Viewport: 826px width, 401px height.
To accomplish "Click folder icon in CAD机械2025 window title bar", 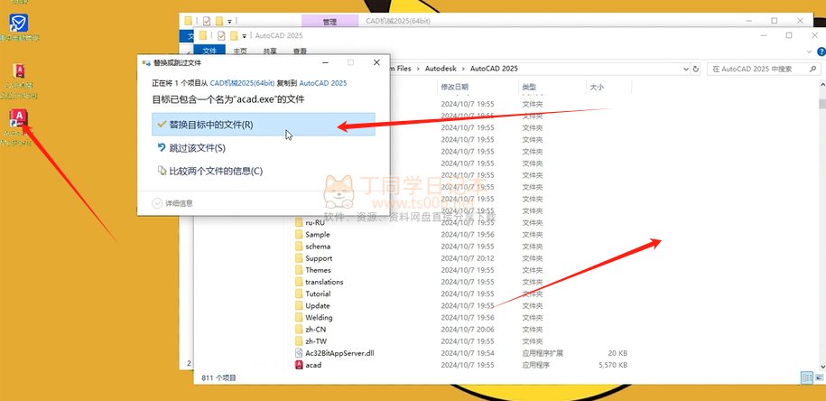I will click(188, 21).
